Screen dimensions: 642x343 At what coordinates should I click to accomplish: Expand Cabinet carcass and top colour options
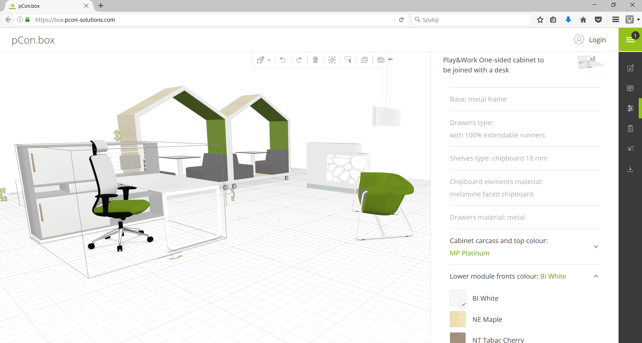click(x=596, y=247)
